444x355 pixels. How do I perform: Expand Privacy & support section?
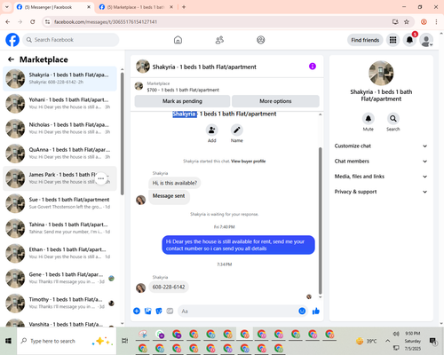pyautogui.click(x=381, y=192)
